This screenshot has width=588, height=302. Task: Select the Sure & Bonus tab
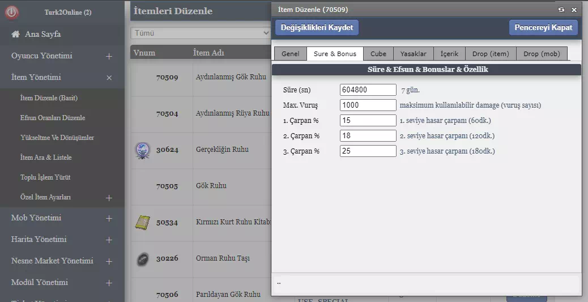(335, 54)
